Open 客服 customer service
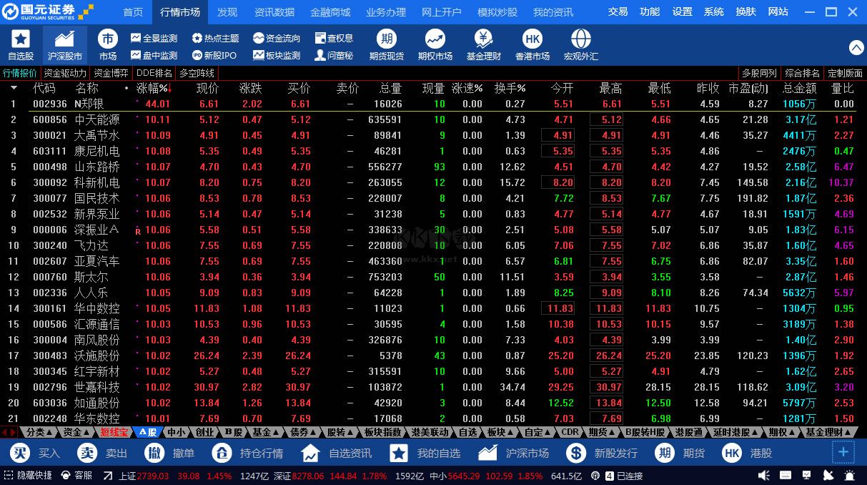 click(x=77, y=476)
